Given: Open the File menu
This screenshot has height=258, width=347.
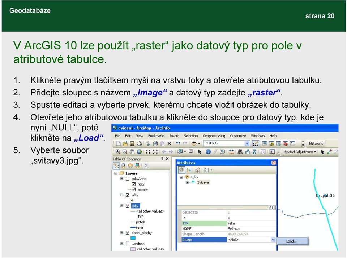Looking at the screenshot, I should click(x=117, y=136).
